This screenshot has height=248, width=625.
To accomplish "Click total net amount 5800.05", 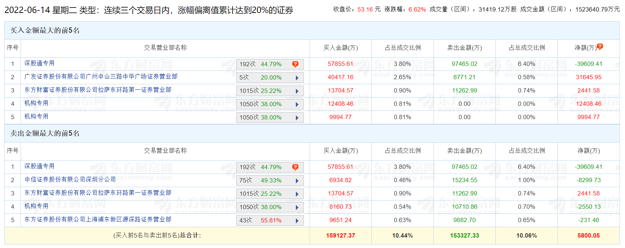I will [589, 236].
